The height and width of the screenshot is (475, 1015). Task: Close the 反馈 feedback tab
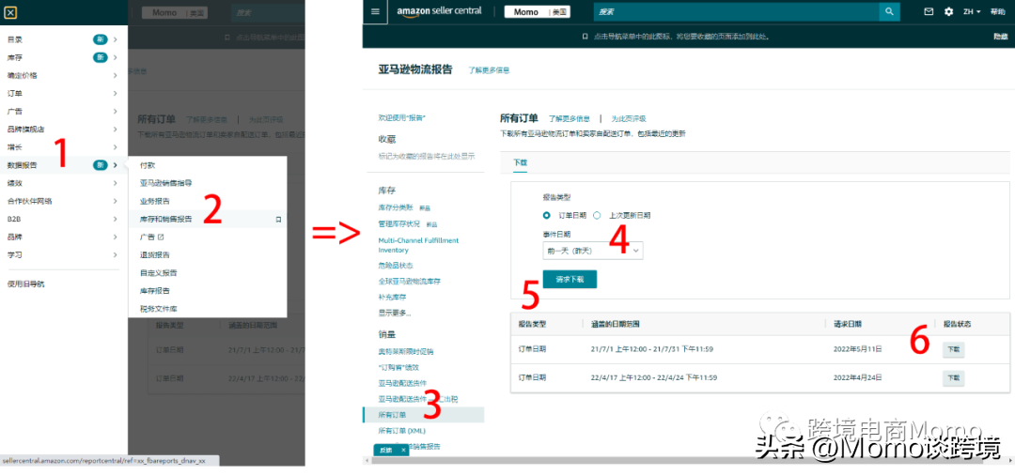click(402, 449)
